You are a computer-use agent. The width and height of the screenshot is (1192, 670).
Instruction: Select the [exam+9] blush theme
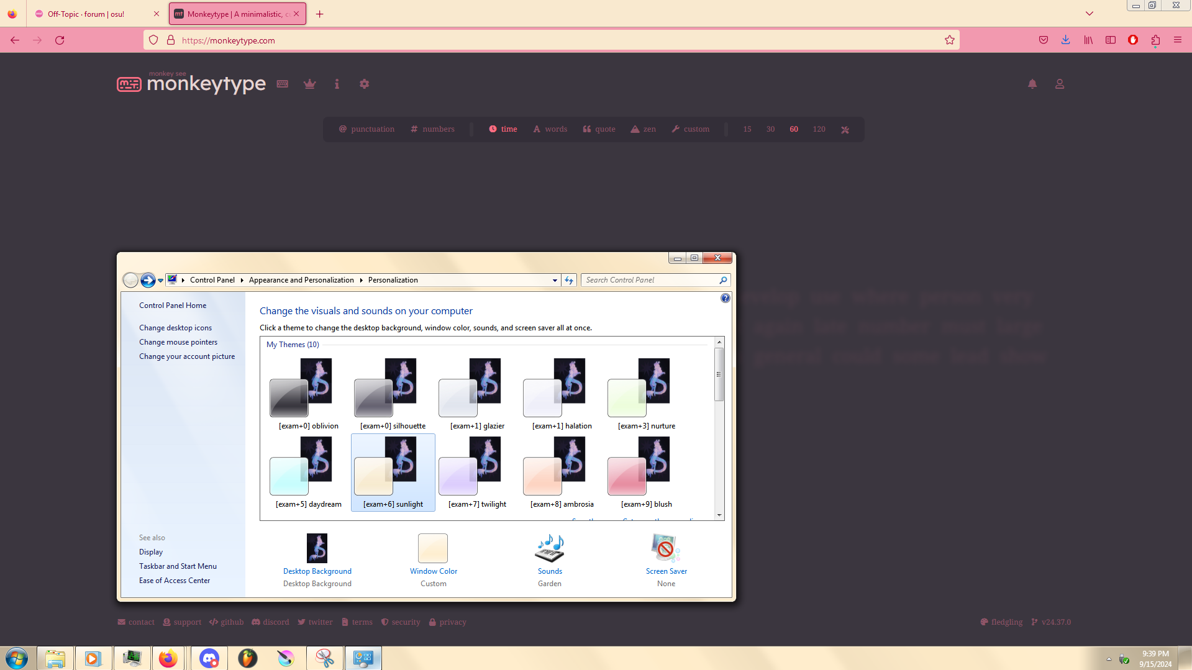click(647, 473)
